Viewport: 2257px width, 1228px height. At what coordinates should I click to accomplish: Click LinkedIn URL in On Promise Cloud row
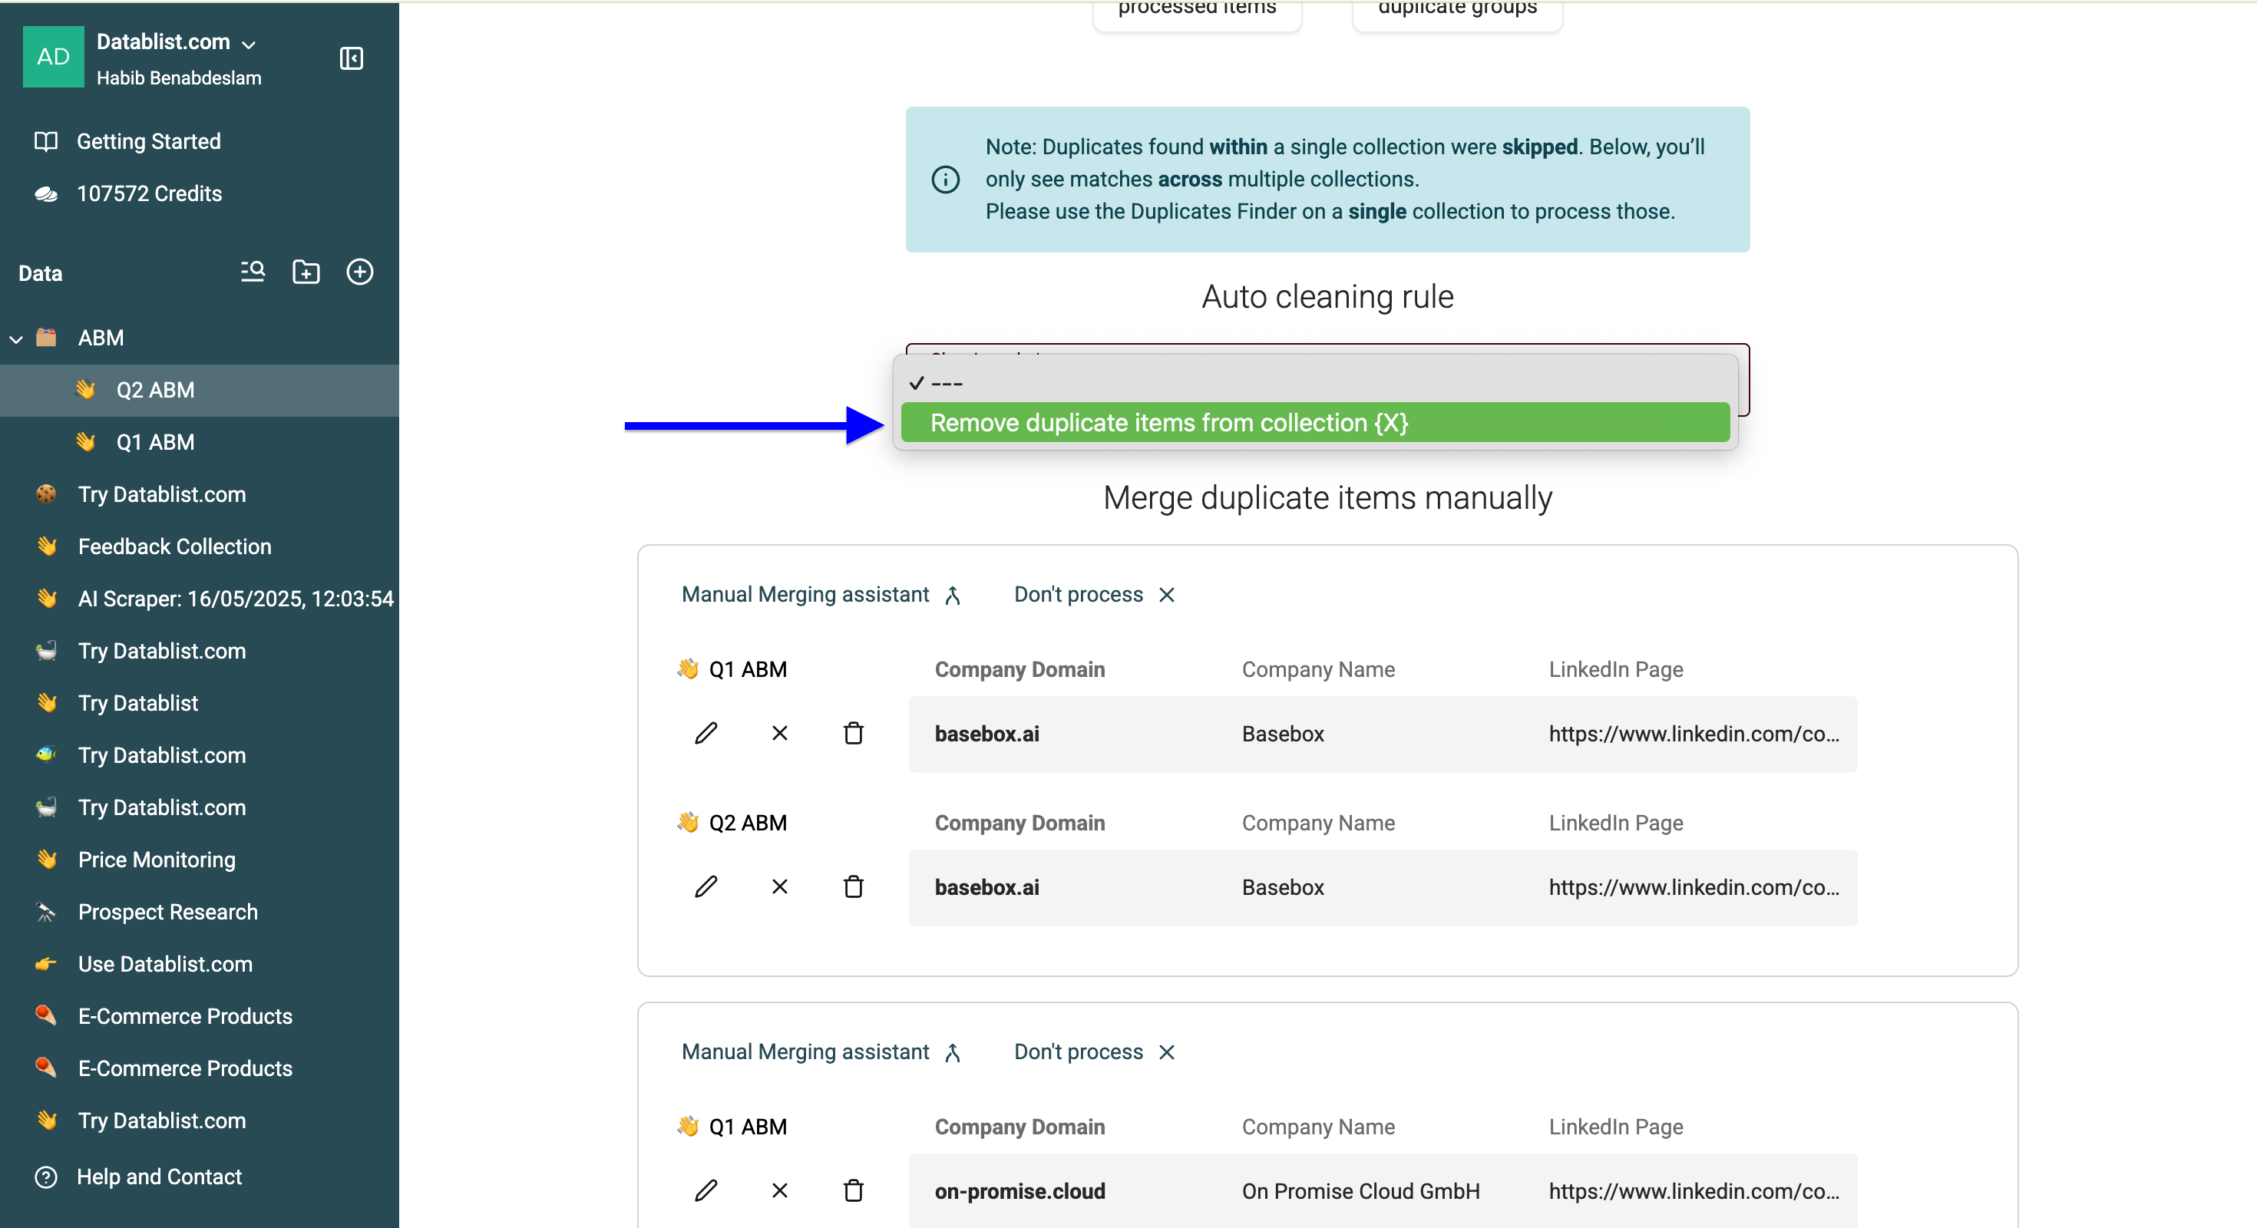(1693, 1191)
